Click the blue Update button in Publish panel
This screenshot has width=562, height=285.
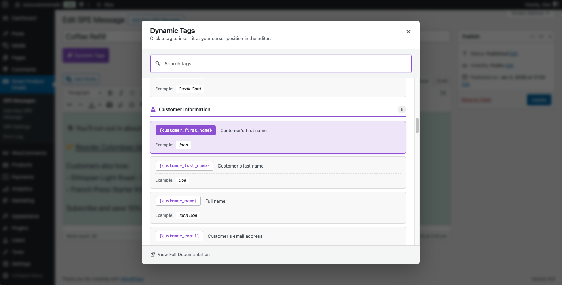click(x=539, y=100)
